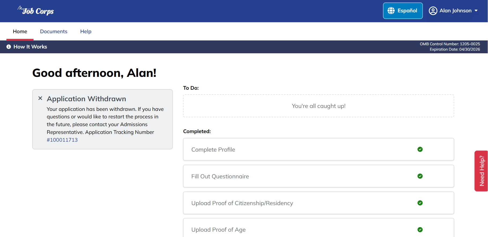Click the user profile avatar icon
The width and height of the screenshot is (488, 237).
(433, 11)
